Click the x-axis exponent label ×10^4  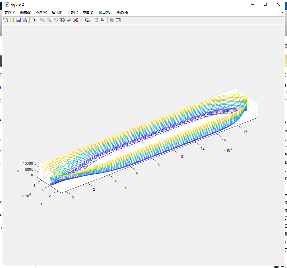point(228,150)
